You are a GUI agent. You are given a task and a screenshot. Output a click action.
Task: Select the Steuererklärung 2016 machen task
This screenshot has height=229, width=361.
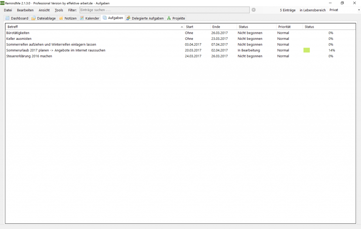pos(29,56)
